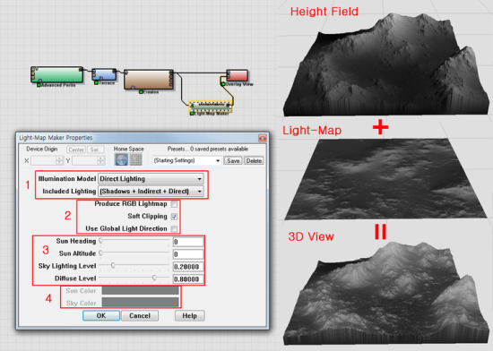Close the Light-Map Maker Properties dialog

263,138
